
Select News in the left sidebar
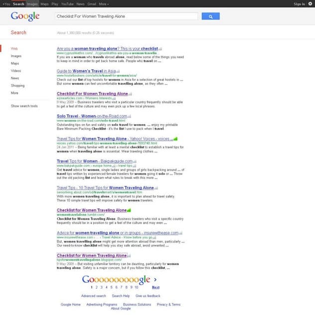[15, 78]
